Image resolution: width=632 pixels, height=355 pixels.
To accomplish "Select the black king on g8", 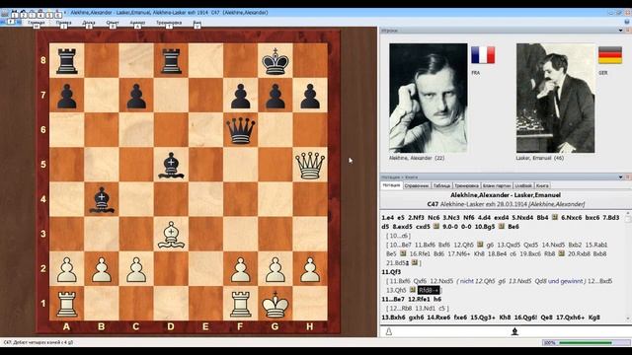I will tap(276, 60).
